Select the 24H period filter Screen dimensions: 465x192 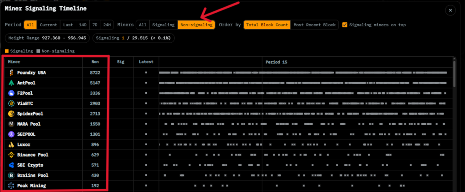point(107,25)
